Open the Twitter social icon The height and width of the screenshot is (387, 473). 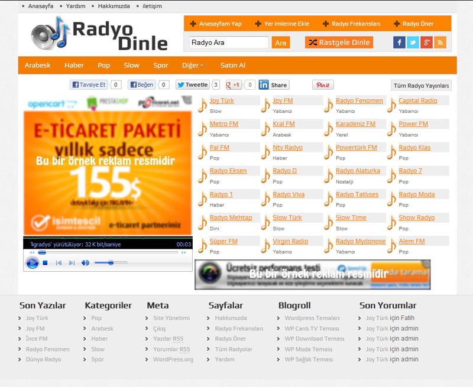click(x=413, y=43)
